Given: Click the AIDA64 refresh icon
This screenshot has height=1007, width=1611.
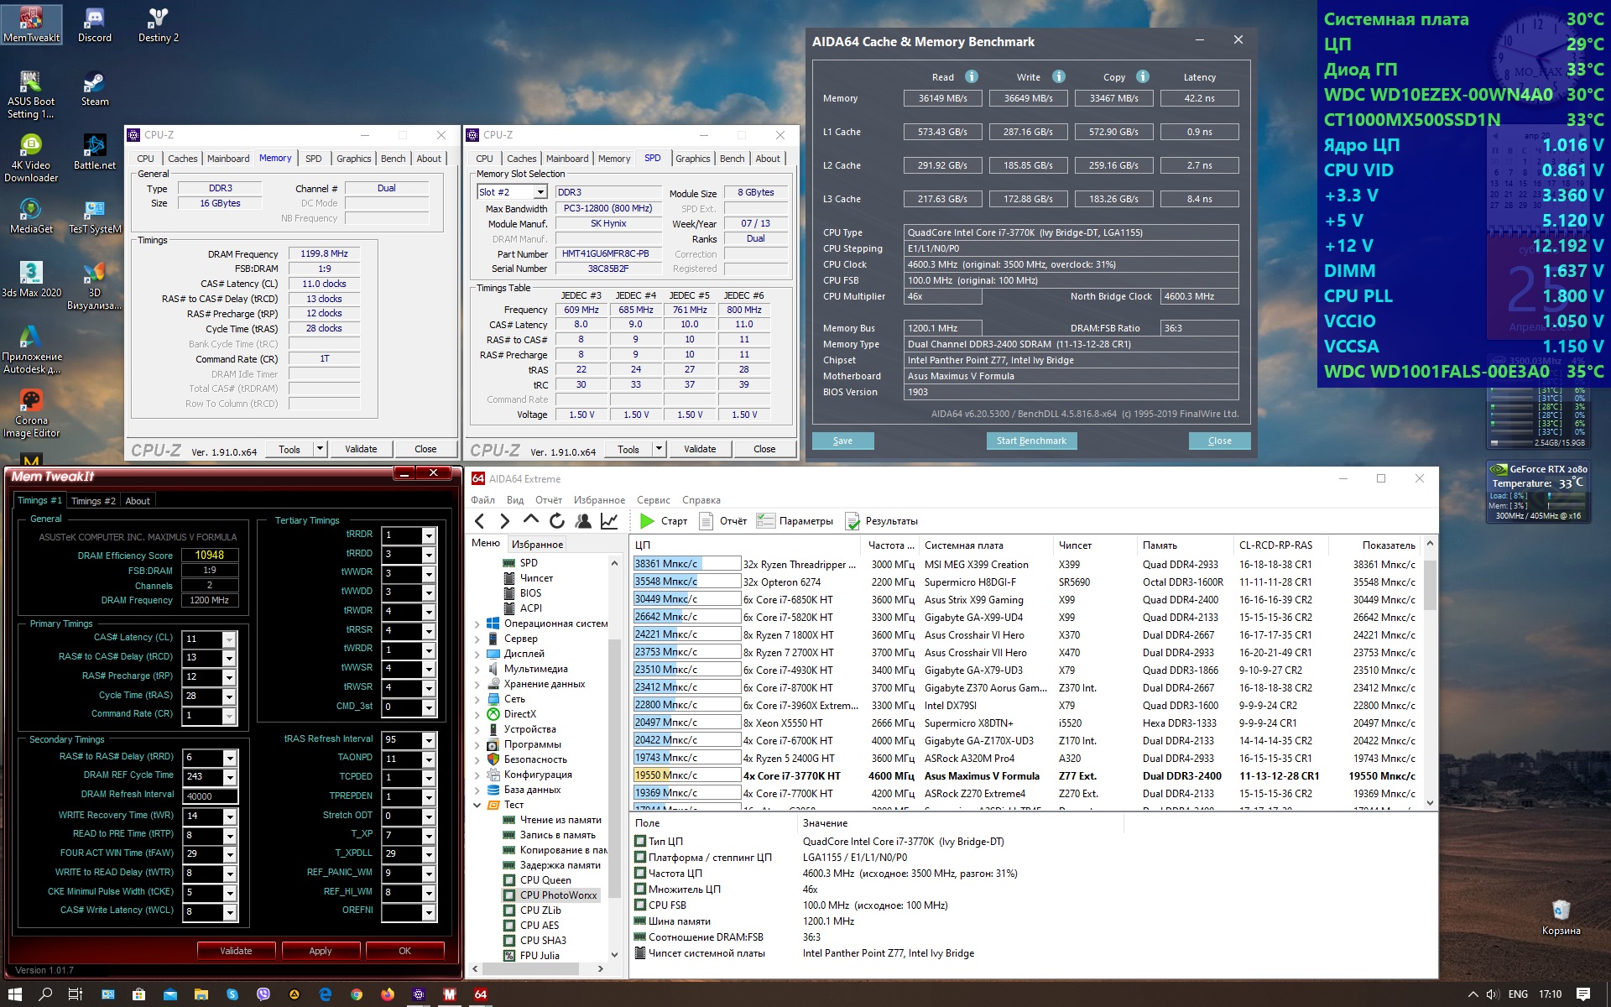Looking at the screenshot, I should [x=557, y=521].
